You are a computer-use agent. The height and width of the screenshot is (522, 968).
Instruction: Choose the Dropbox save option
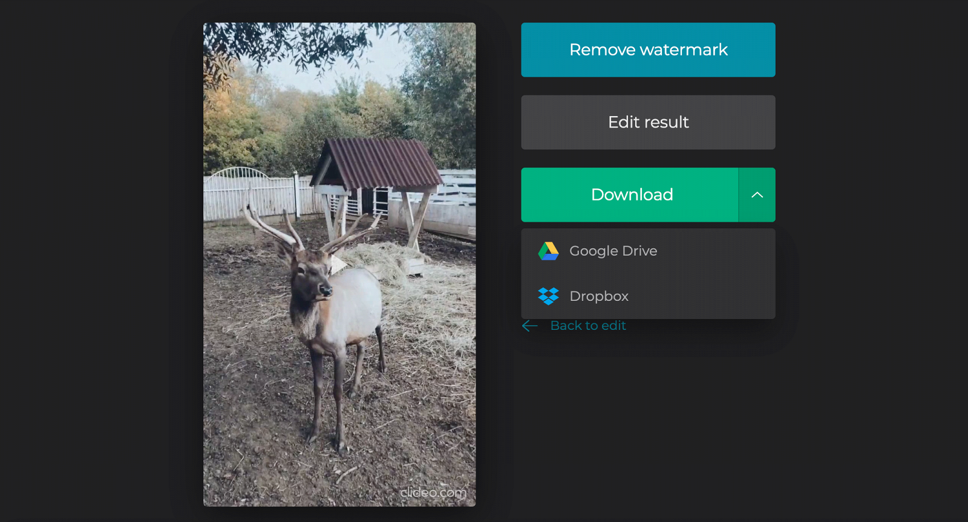click(x=599, y=296)
